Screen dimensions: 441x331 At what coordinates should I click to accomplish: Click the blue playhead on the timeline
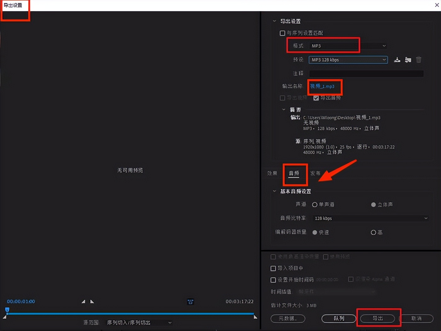[x=7, y=310]
